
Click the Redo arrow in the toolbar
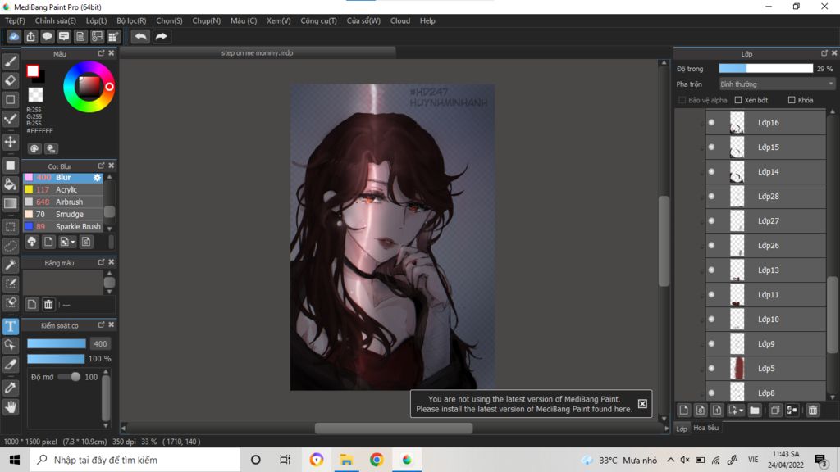coord(161,36)
